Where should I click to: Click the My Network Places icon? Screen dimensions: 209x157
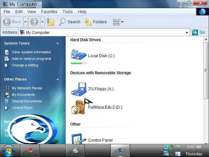pos(7,88)
